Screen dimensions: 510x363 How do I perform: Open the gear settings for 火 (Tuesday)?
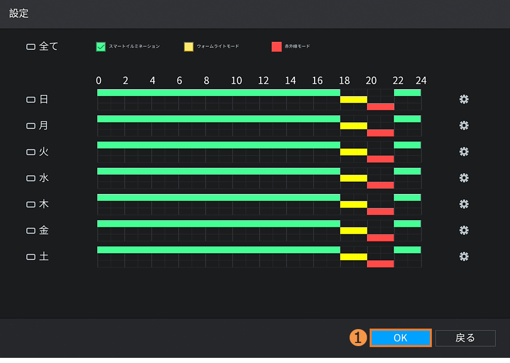(x=464, y=151)
